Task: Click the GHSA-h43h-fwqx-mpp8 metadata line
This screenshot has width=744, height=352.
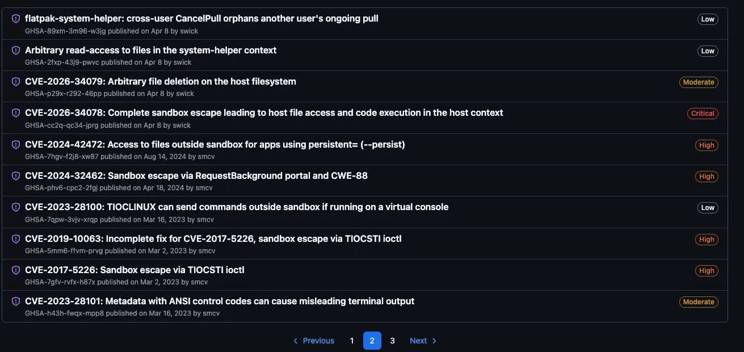Action: pyautogui.click(x=123, y=313)
